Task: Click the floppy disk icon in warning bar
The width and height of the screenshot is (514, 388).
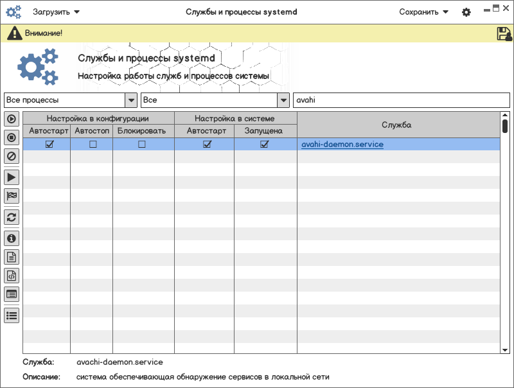Action: click(x=504, y=34)
